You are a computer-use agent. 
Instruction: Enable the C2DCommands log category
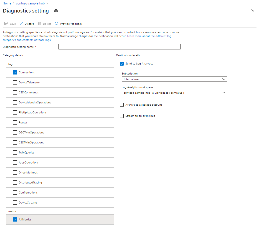tap(15, 92)
